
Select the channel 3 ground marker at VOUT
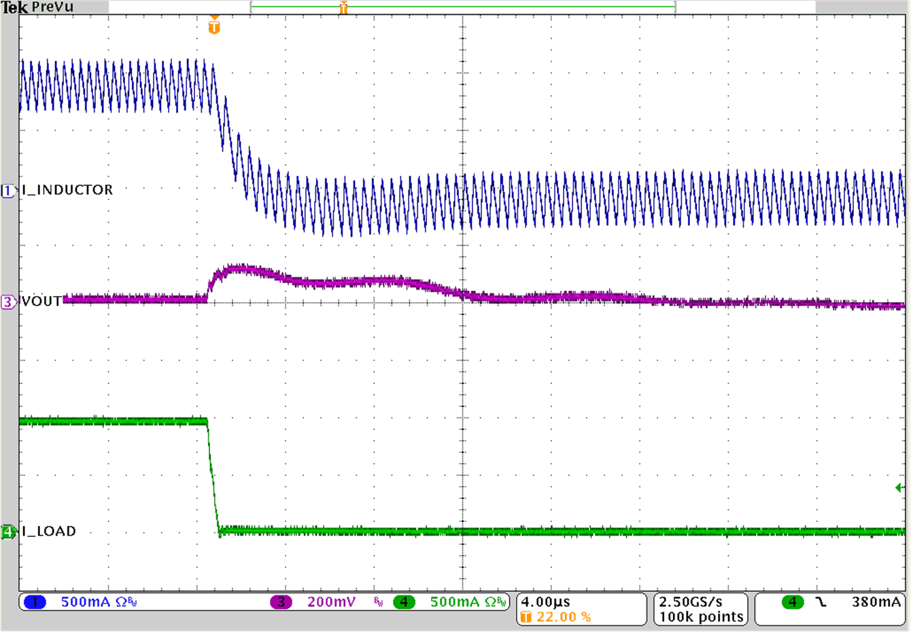coord(8,302)
